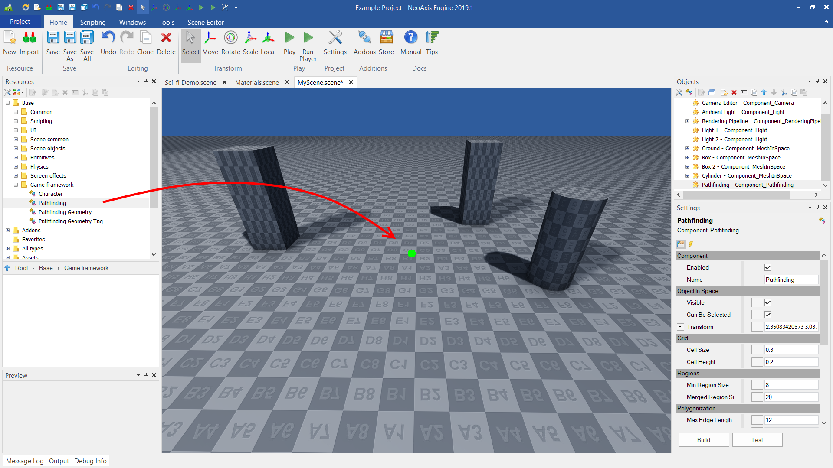833x468 pixels.
Task: Click the Cell Size input field
Action: 790,350
